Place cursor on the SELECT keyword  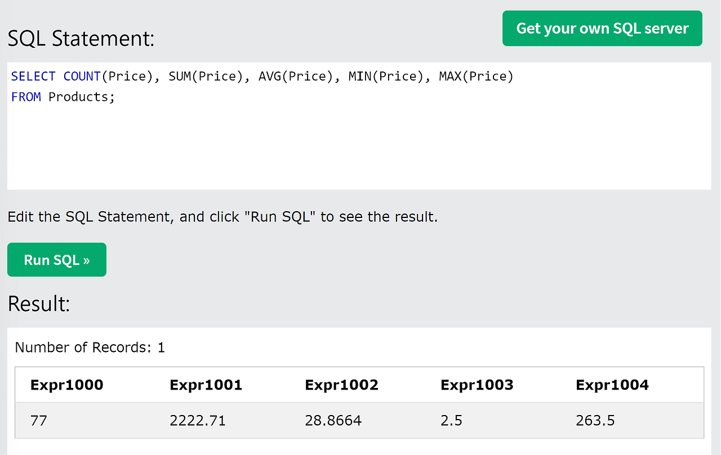pyautogui.click(x=33, y=76)
